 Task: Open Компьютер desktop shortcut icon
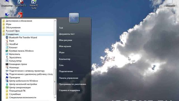coord(7,1)
